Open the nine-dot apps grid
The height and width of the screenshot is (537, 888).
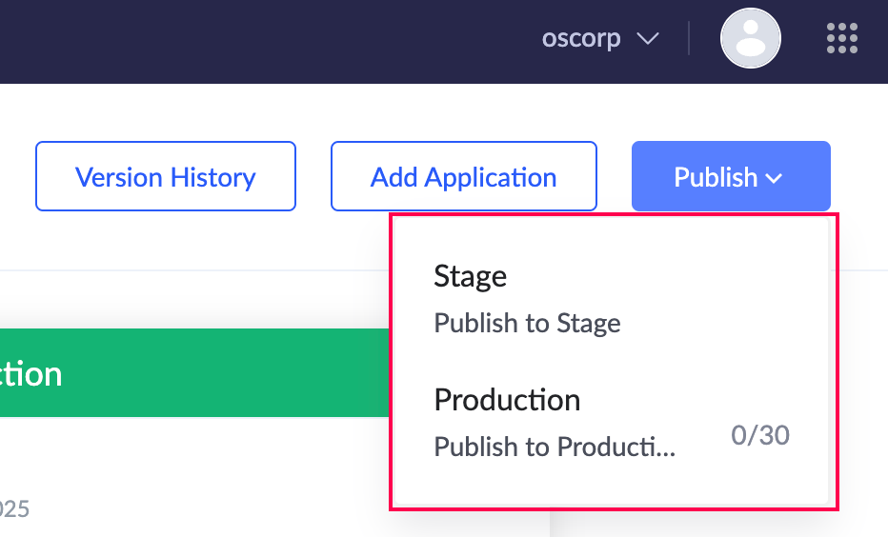842,38
